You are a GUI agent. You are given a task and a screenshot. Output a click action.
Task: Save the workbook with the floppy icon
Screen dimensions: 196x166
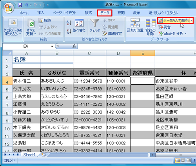[x=20, y=5]
